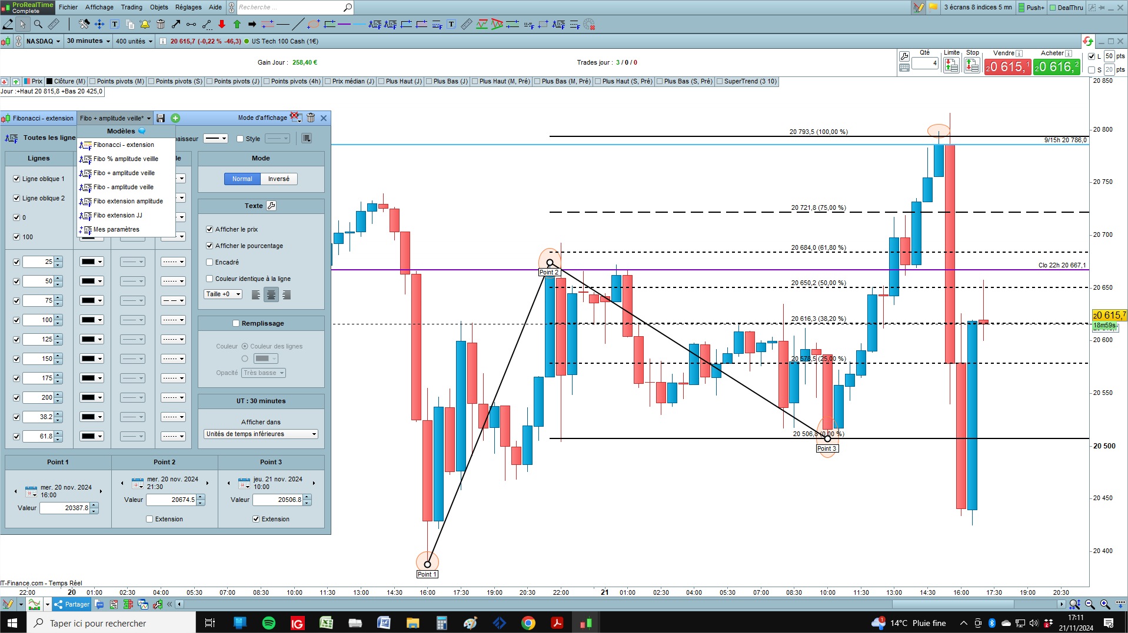Open the Très basse opacity dropdown

[x=264, y=373]
